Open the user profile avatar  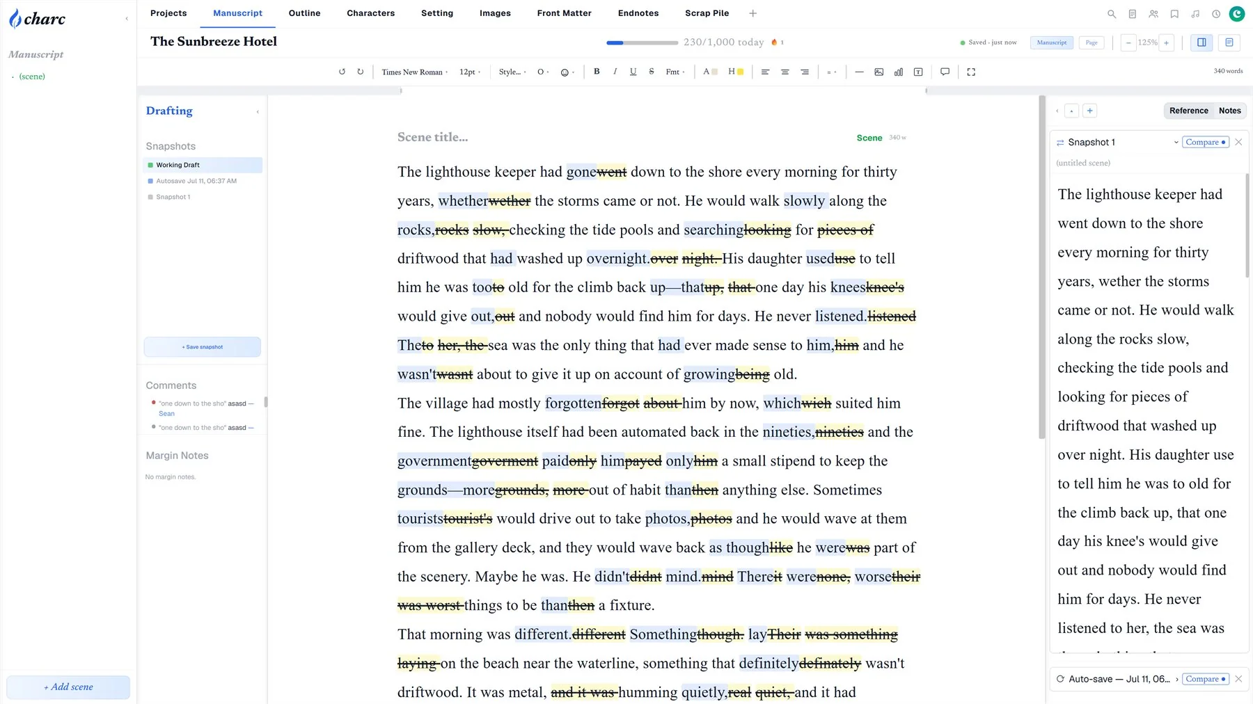click(x=1237, y=13)
